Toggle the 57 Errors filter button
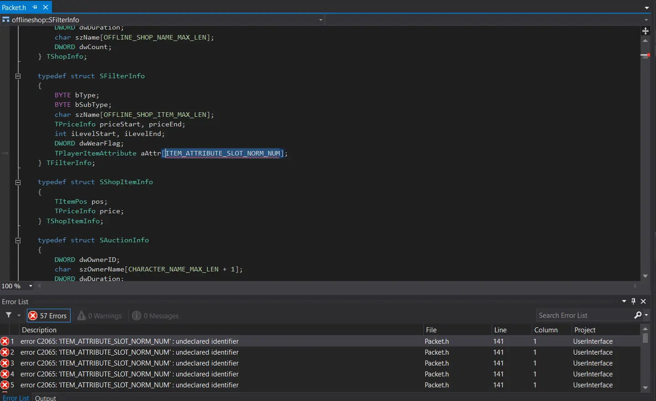Viewport: 656px width, 401px height. point(48,316)
